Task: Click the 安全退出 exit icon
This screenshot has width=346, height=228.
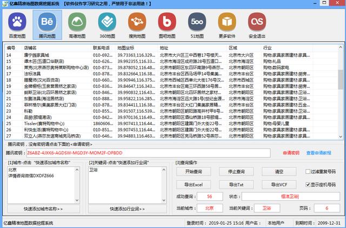Action: pyautogui.click(x=256, y=23)
